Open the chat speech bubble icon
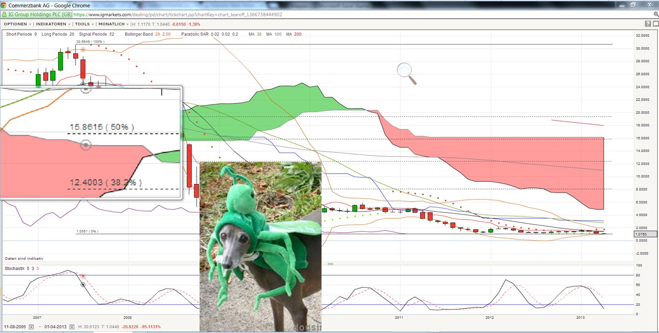Image resolution: width=659 pixels, height=333 pixels. [655, 24]
